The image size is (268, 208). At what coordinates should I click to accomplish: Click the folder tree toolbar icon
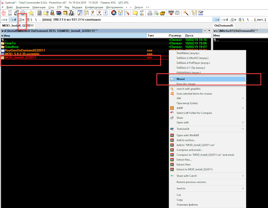[194, 13]
